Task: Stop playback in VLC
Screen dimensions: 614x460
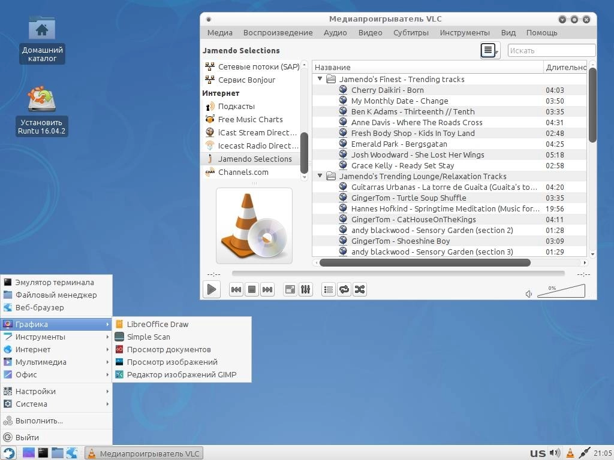Action: [252, 289]
